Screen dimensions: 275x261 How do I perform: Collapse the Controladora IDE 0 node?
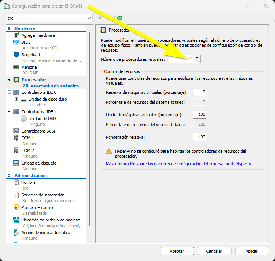pyautogui.click(x=9, y=92)
